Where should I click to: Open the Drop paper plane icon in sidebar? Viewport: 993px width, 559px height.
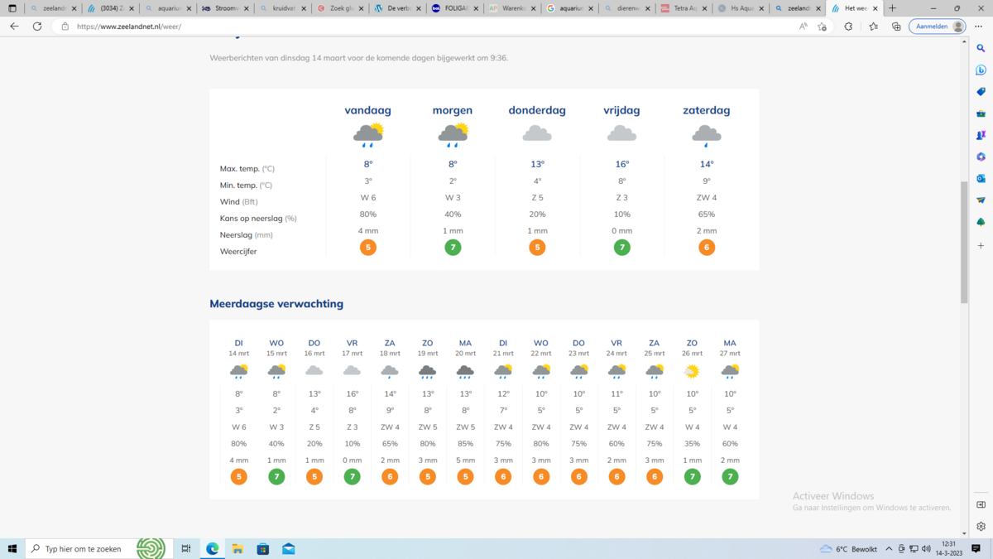[x=981, y=200]
